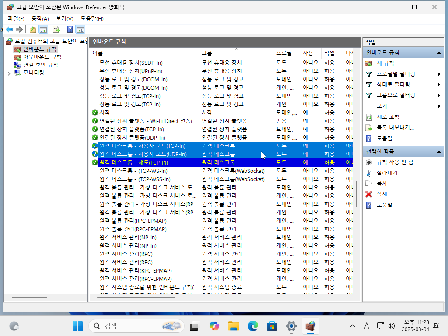Click 목록 내보내기... action link
448x336 pixels.
pyautogui.click(x=395, y=128)
